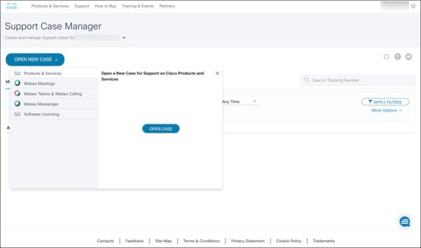Screen dimensions: 421x248
Task: Expand More Options
Action: [387, 110]
